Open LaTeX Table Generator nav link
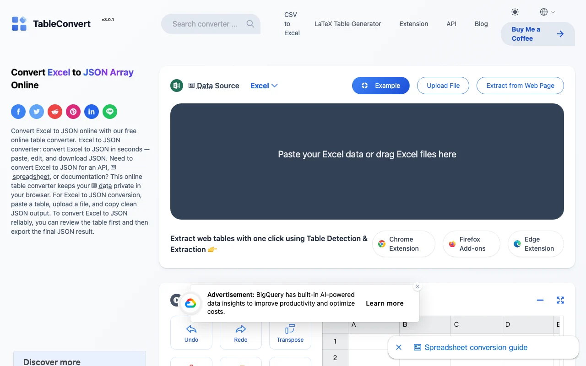 (x=348, y=24)
